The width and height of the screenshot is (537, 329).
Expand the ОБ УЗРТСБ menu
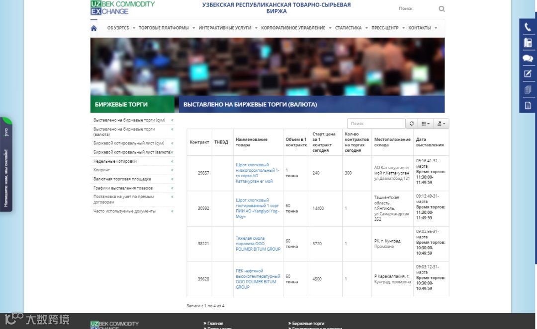click(x=118, y=28)
